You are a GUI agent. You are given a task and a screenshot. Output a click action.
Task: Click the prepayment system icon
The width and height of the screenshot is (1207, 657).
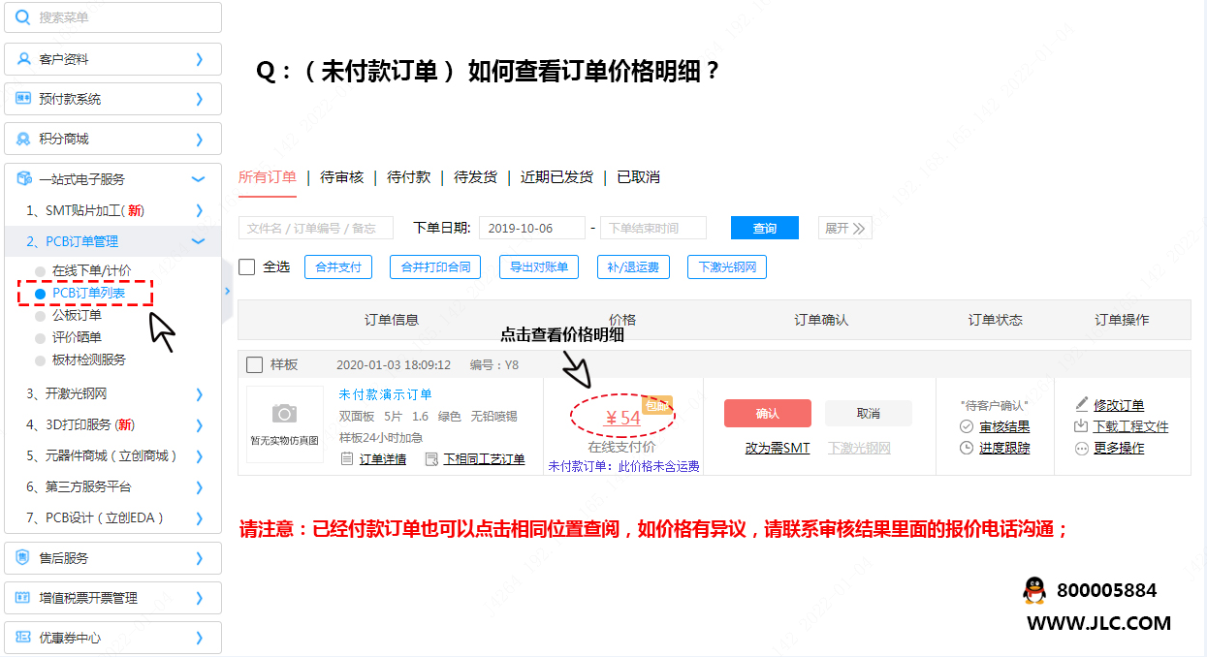pyautogui.click(x=24, y=99)
